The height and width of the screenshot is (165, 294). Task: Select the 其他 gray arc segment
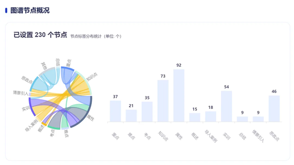(x=46, y=71)
